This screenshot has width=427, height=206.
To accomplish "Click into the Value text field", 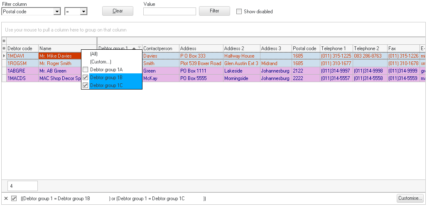I will [x=169, y=12].
